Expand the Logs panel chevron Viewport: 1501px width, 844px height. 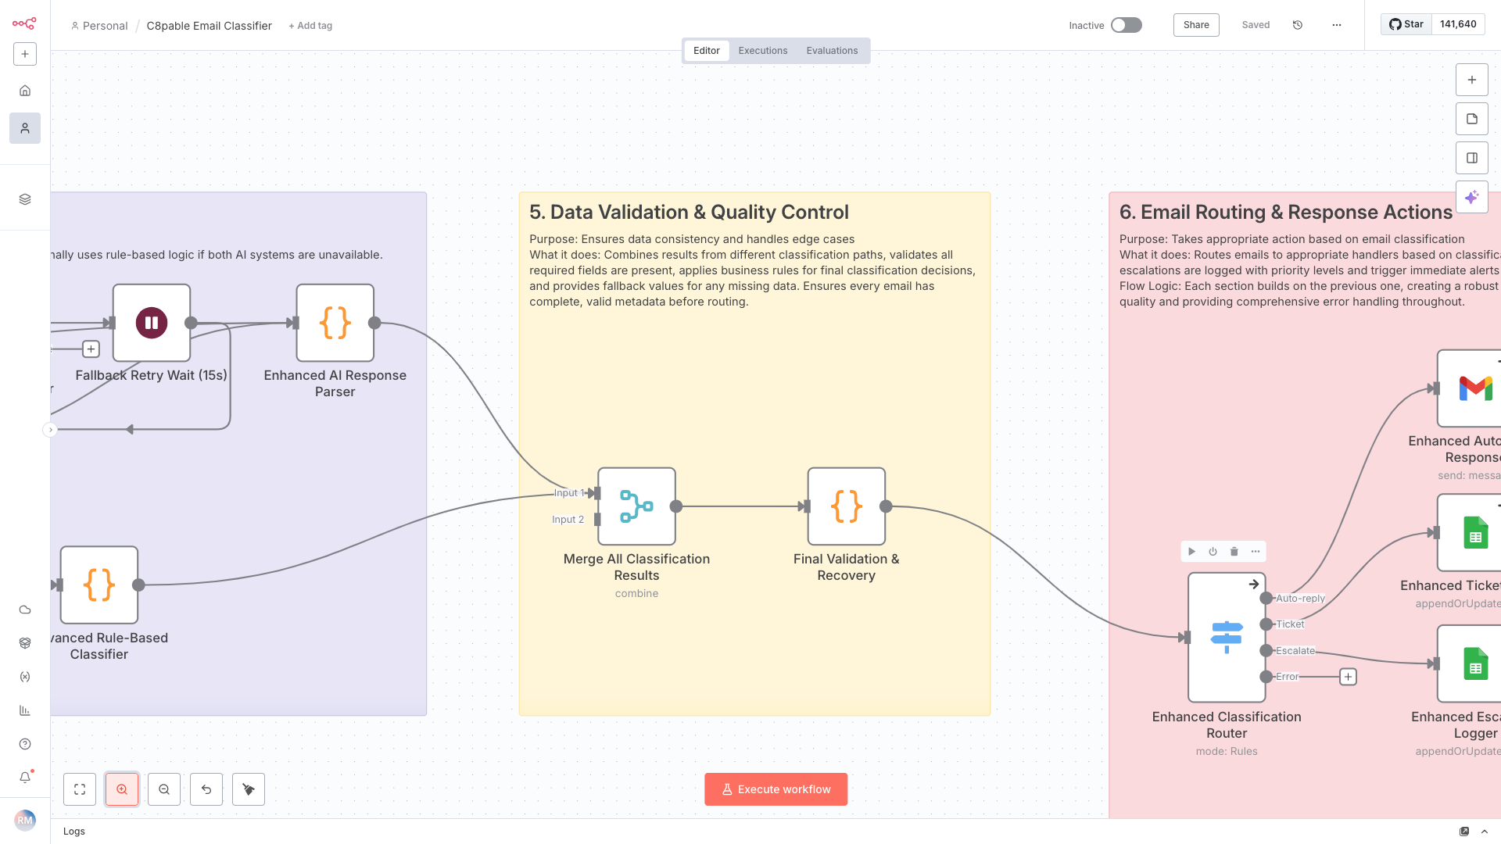pyautogui.click(x=1485, y=831)
